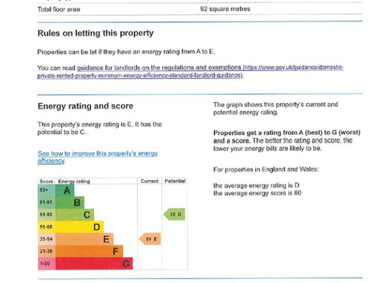The image size is (378, 283).
Task: Click the 'Current' column header
Action: tap(149, 181)
